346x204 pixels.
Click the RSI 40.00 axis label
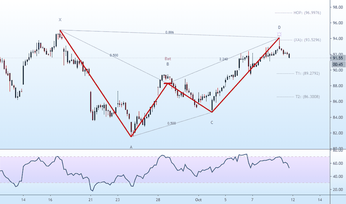click(x=338, y=177)
